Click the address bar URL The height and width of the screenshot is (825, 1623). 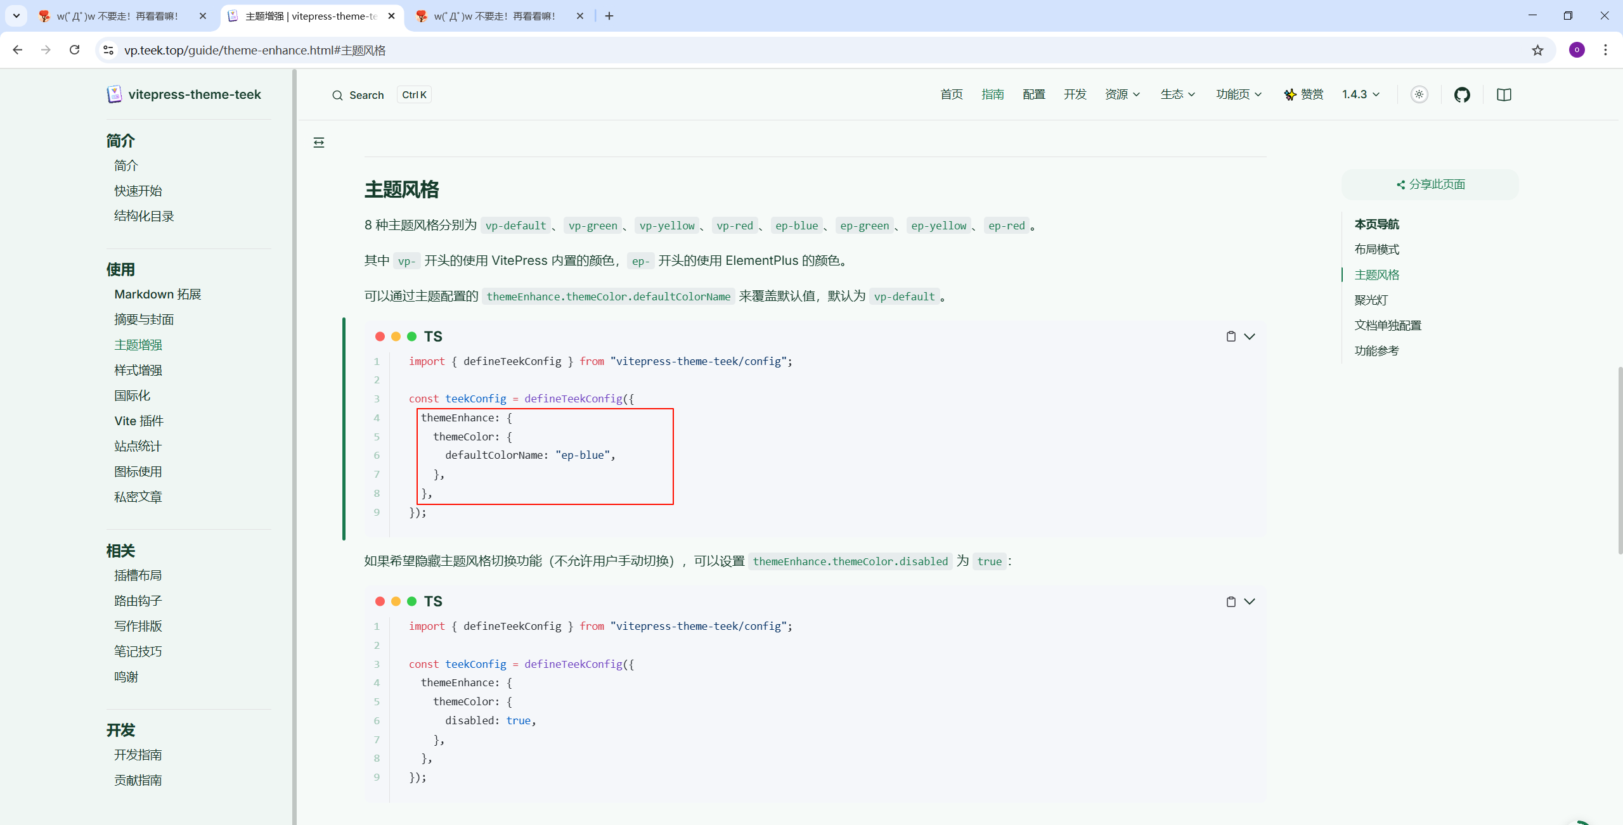(255, 50)
